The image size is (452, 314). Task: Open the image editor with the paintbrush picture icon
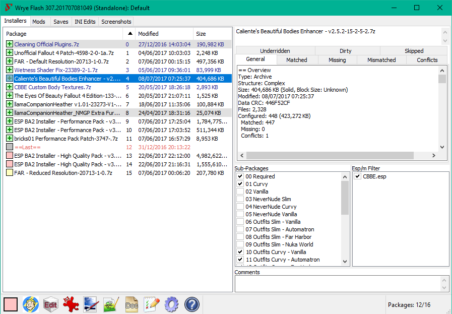(91, 304)
